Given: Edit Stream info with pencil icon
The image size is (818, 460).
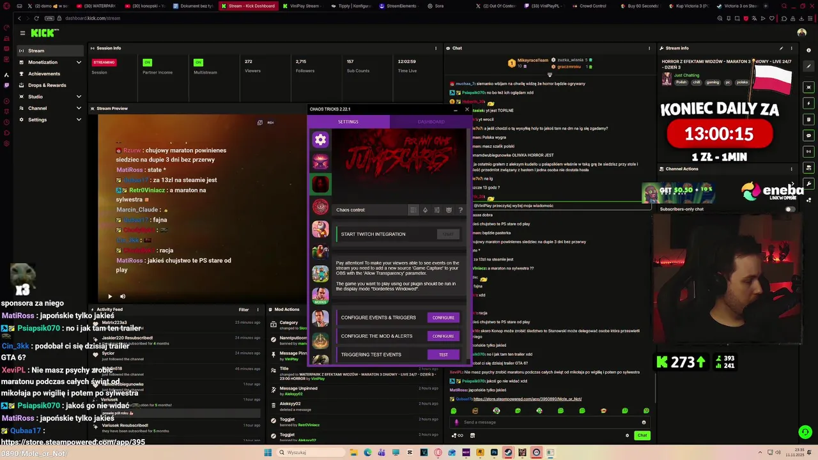Looking at the screenshot, I should (781, 48).
